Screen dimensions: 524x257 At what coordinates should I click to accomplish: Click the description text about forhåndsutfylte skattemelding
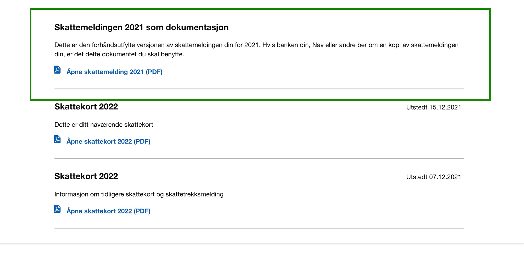click(x=257, y=49)
